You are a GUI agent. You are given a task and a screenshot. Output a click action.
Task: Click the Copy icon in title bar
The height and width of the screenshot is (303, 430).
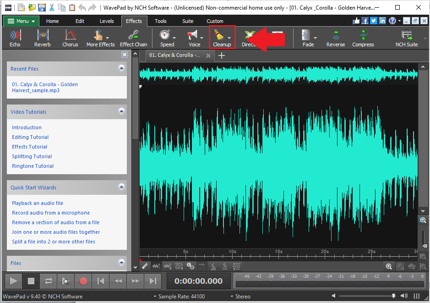[x=62, y=7]
